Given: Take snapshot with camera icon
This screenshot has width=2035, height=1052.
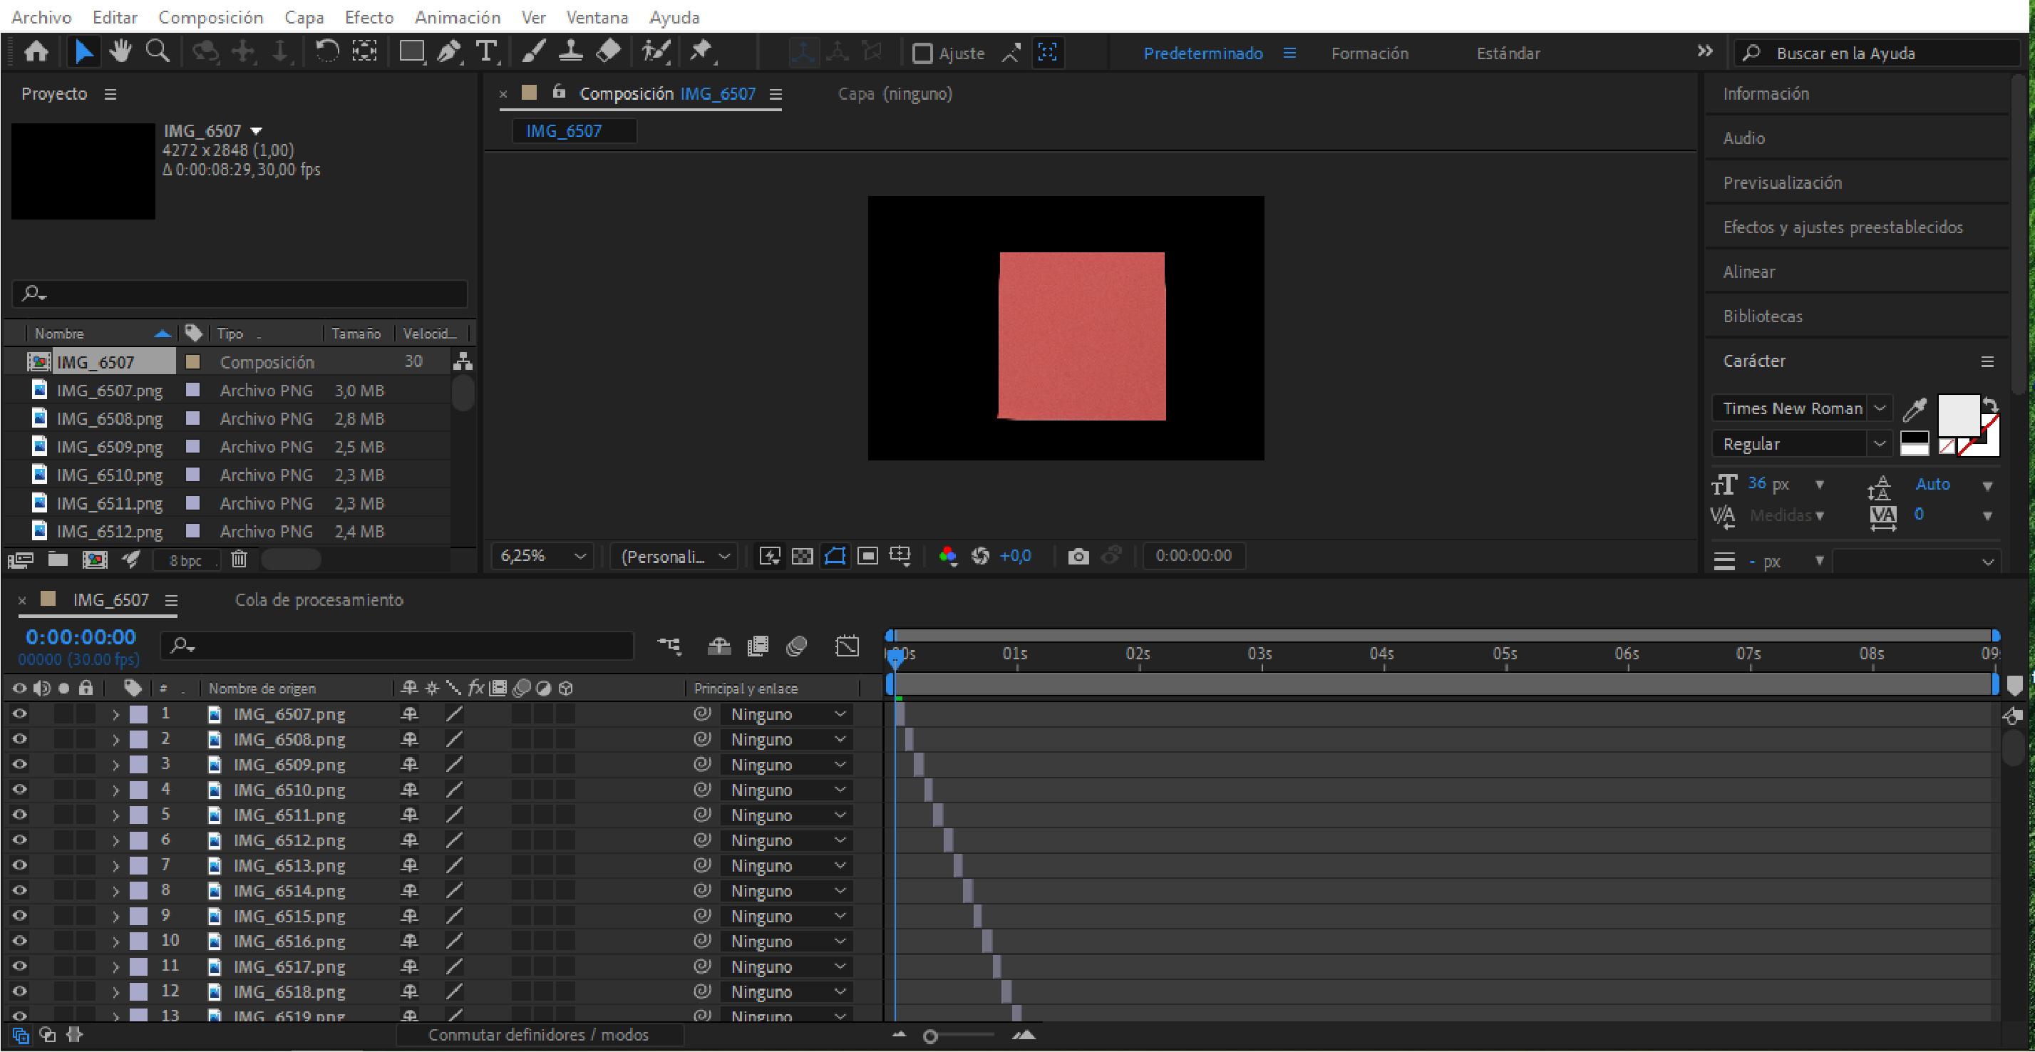Looking at the screenshot, I should point(1078,557).
